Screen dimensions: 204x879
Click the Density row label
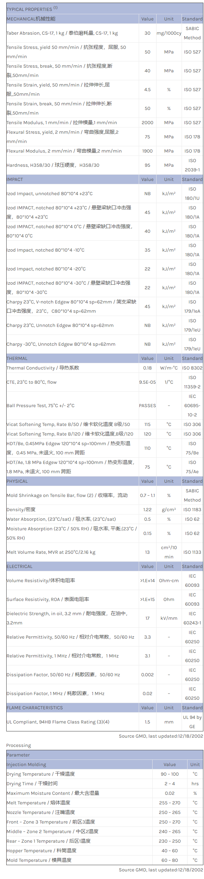coord(21,510)
